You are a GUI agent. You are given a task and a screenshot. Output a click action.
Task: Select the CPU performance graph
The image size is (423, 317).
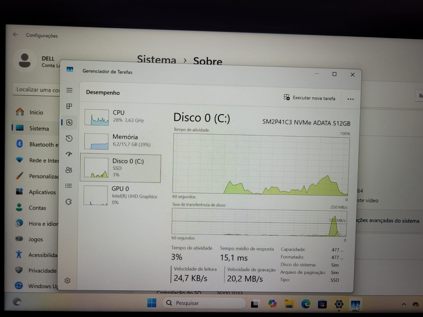(x=97, y=117)
